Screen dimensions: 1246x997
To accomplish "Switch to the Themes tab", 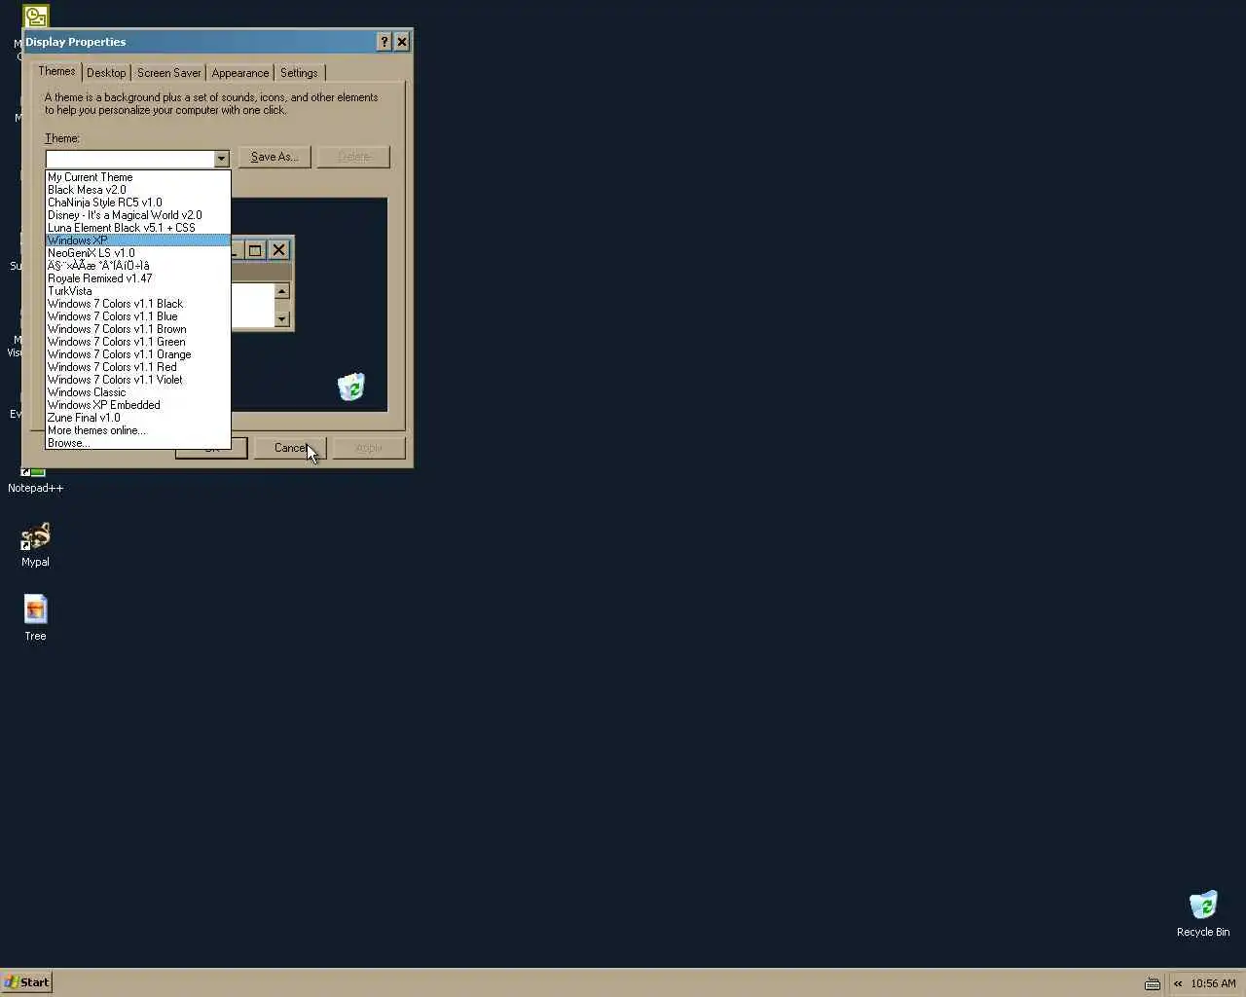I will point(56,71).
